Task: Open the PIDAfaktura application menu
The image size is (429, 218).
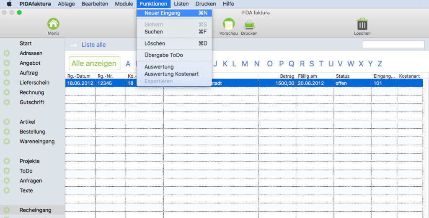Action: [35, 4]
